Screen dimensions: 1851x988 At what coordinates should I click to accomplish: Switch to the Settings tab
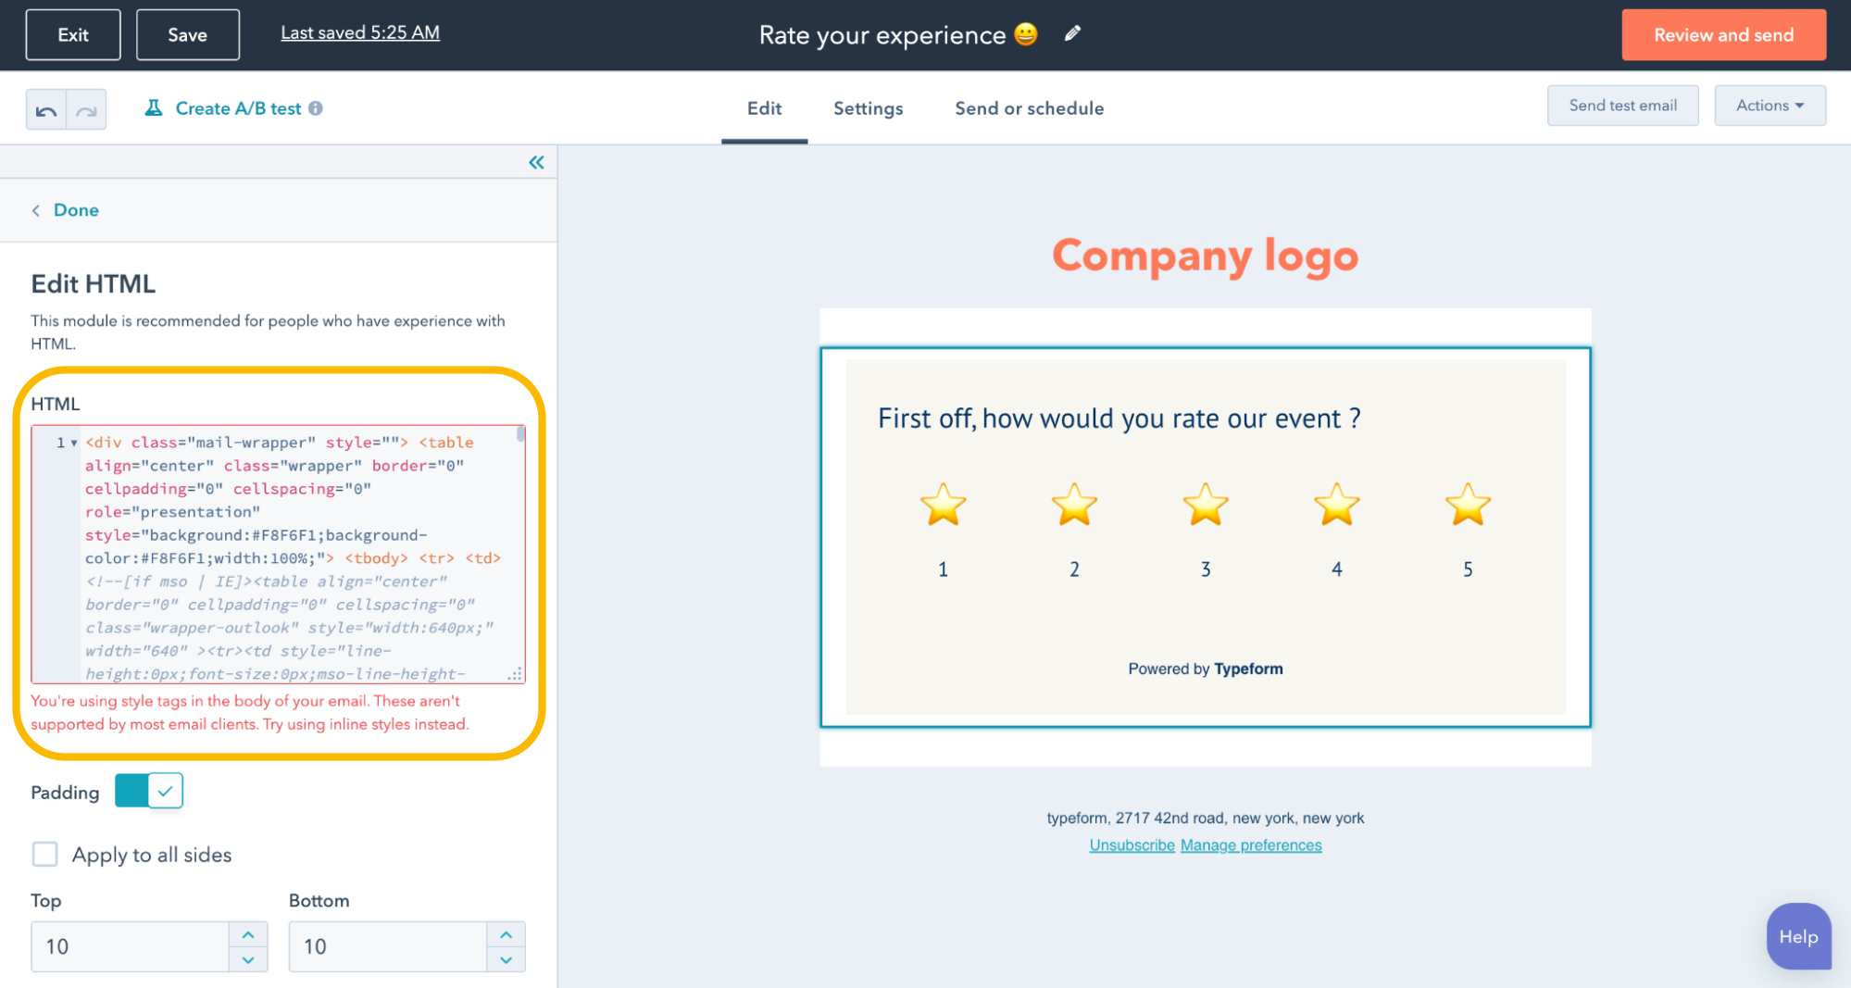(868, 108)
